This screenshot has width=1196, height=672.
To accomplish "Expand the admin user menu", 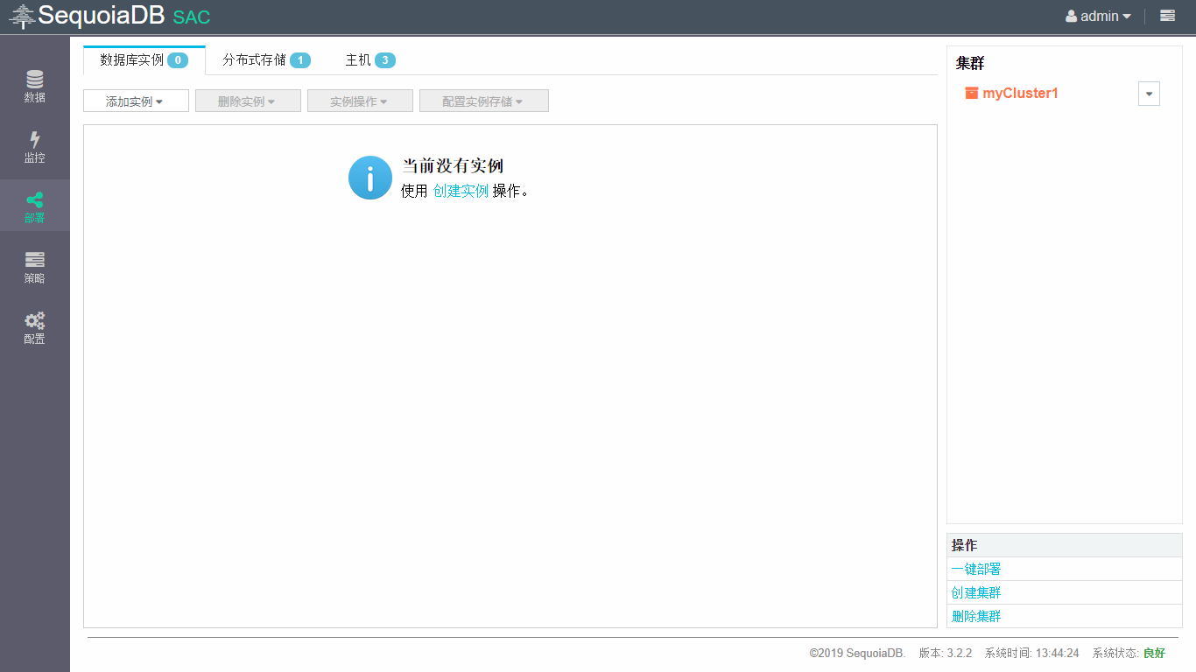I will point(1098,16).
